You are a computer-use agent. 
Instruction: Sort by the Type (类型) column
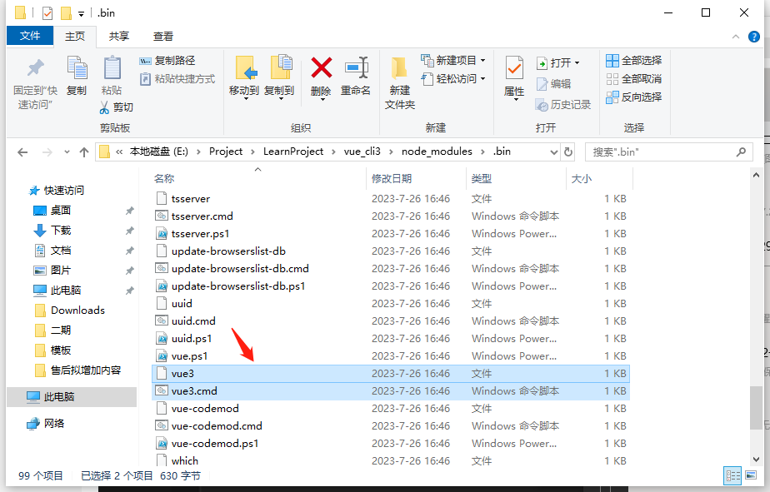tap(516, 178)
